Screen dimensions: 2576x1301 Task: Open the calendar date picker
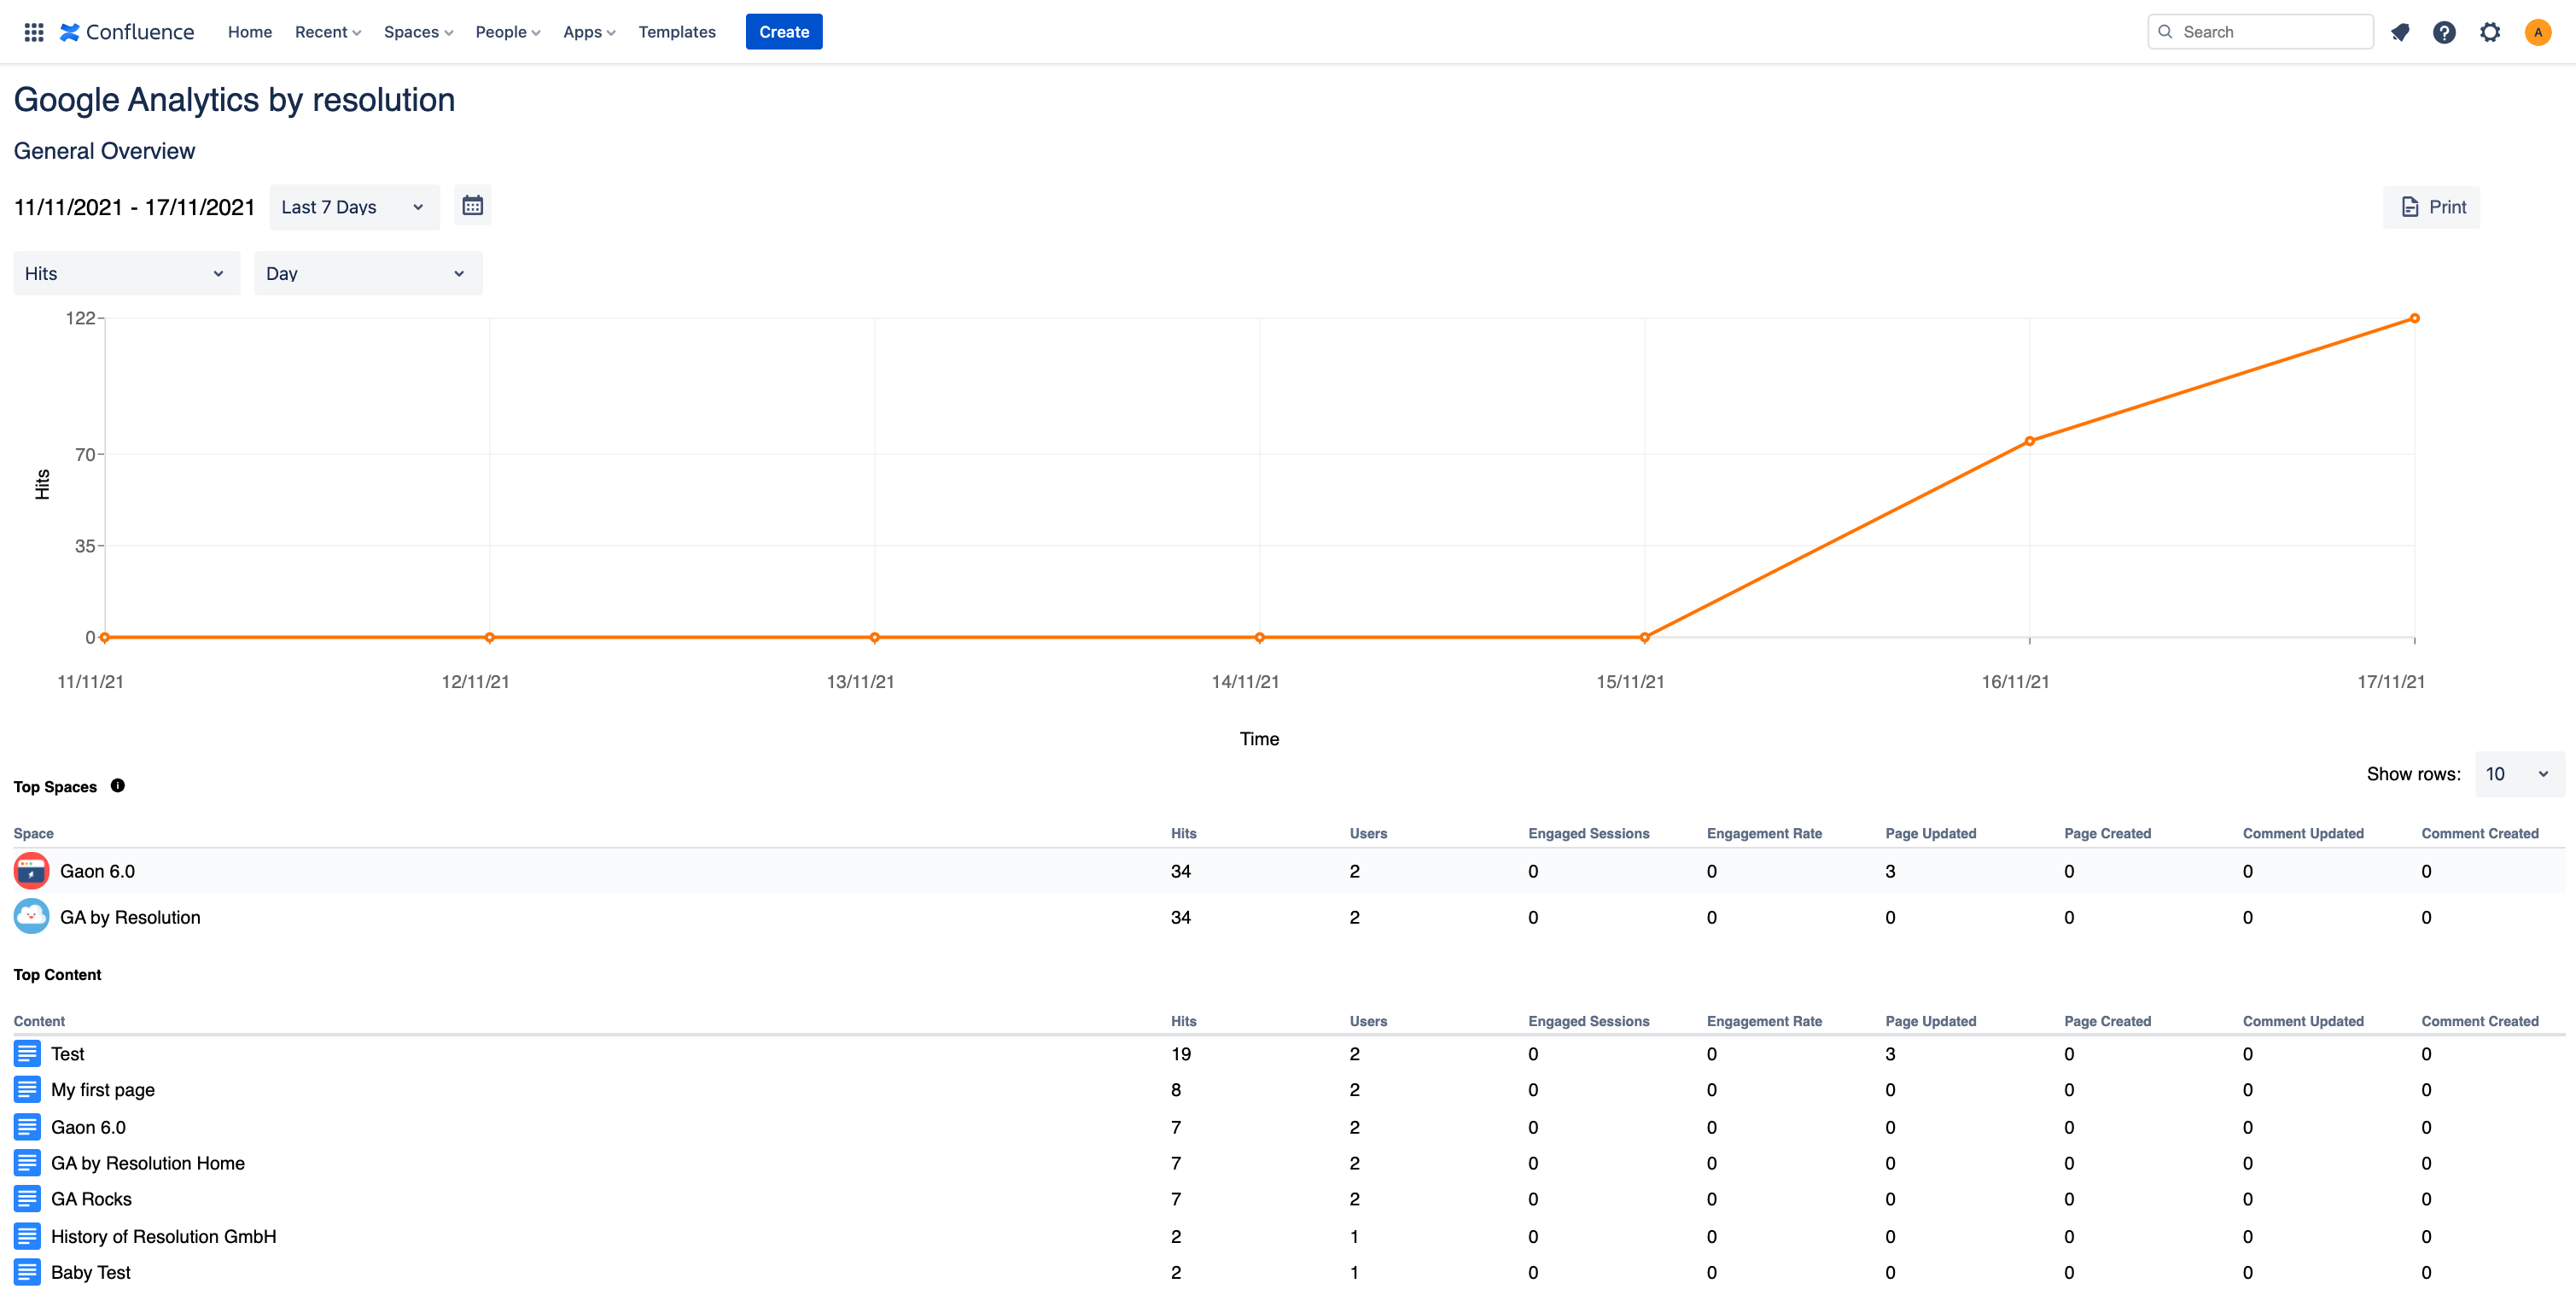point(473,205)
